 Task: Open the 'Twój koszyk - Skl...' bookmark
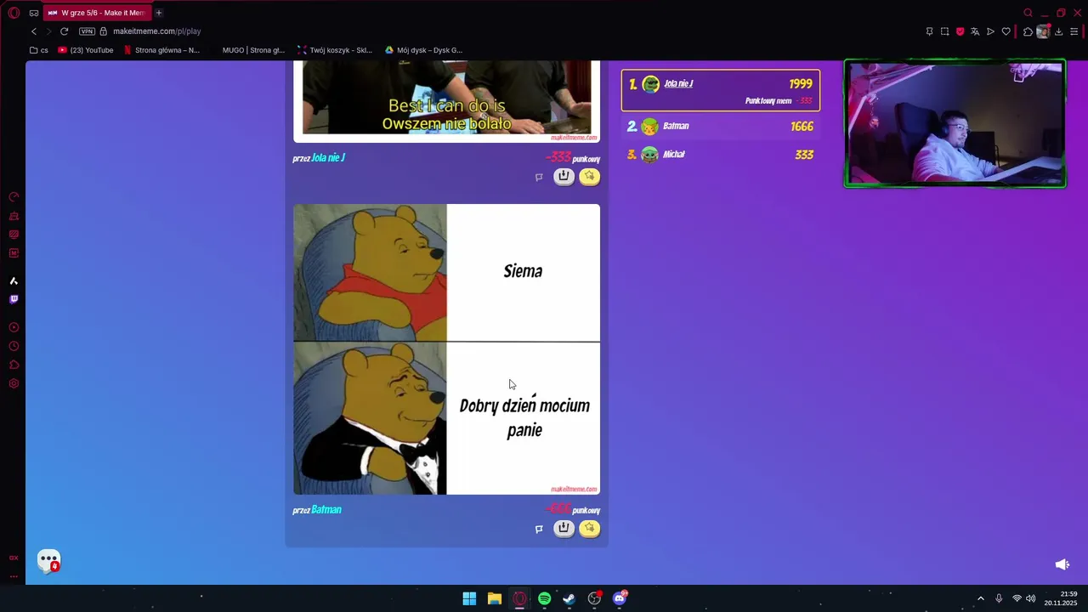point(335,50)
